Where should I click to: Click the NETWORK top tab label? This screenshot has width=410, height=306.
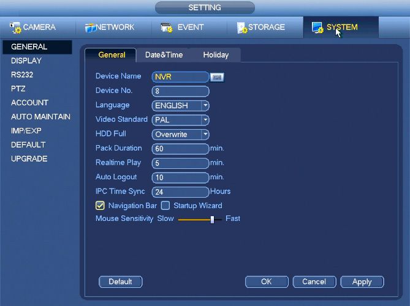(115, 27)
